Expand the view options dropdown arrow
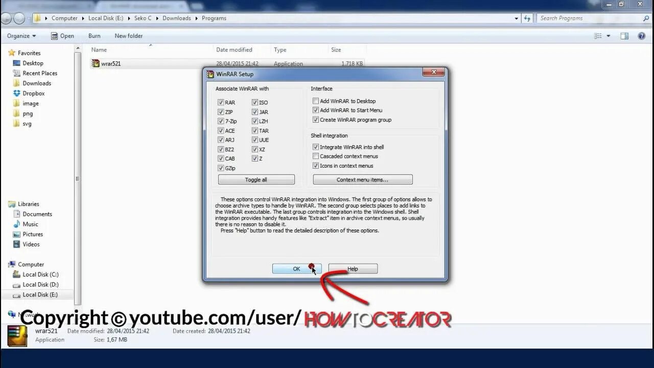This screenshot has height=368, width=654. pos(608,36)
